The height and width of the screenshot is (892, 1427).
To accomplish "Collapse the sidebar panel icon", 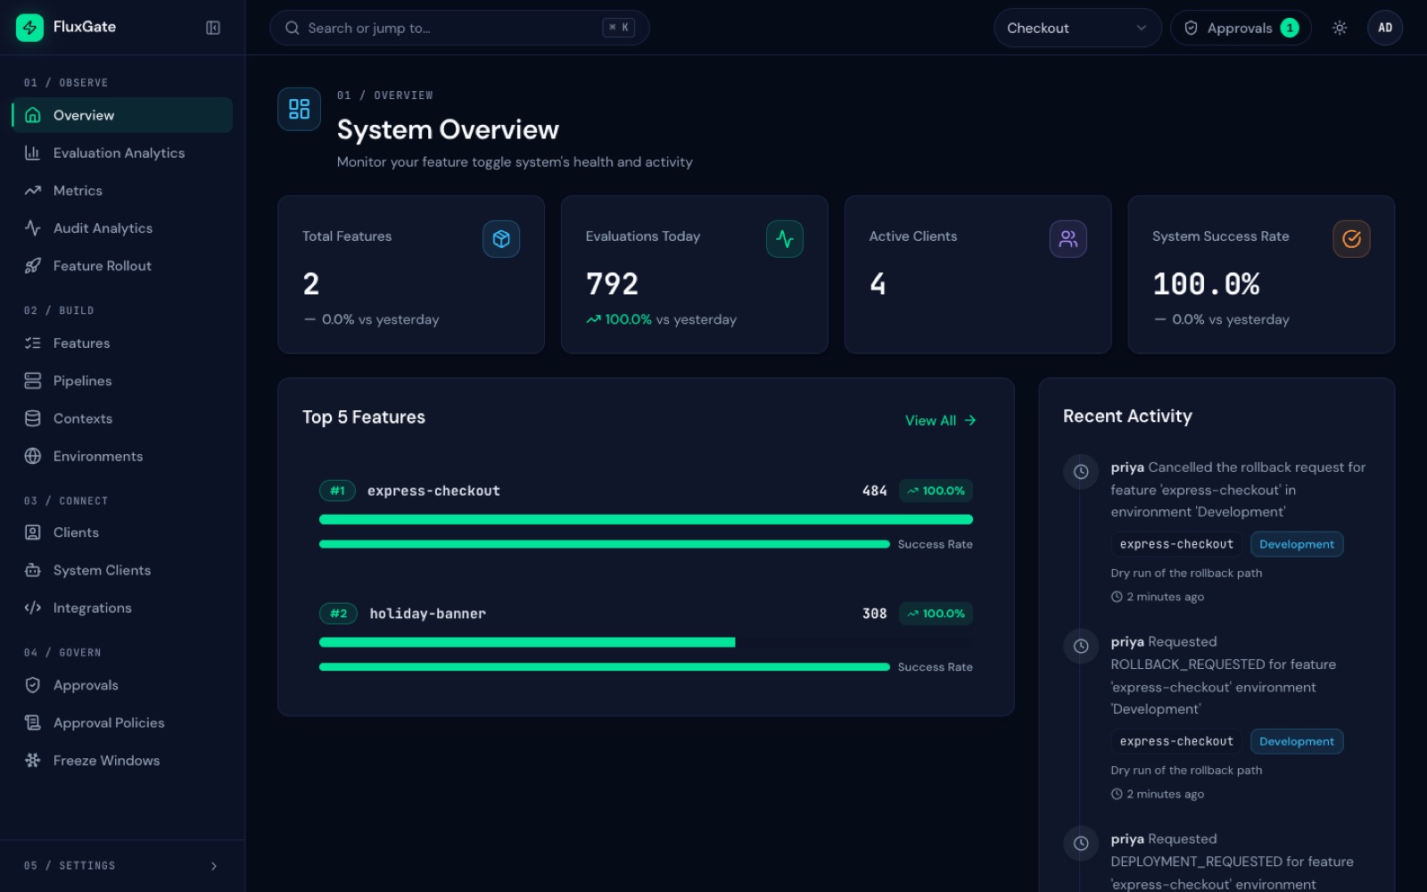I will (x=213, y=28).
